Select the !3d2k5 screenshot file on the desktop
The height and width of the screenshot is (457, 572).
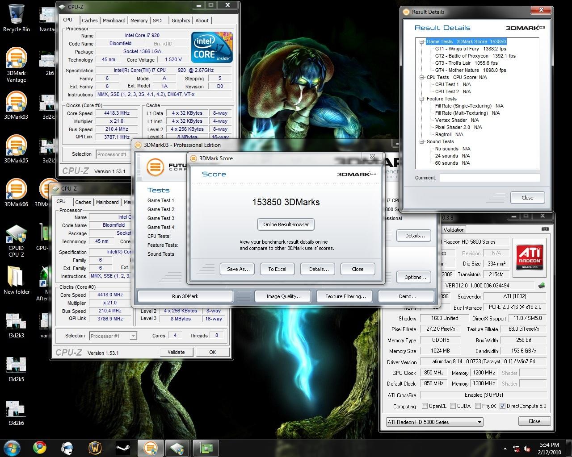17,370
